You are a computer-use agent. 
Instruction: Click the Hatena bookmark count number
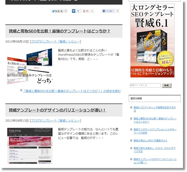tap(78, 11)
